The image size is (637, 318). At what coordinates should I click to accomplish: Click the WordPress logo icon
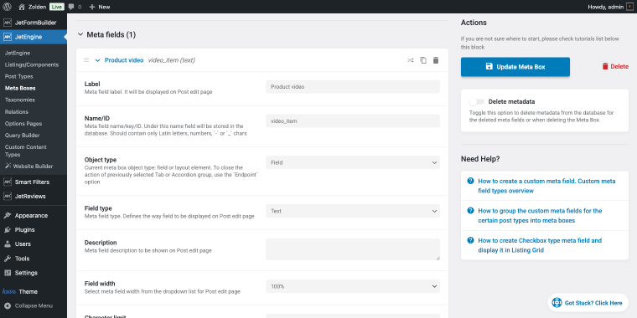click(x=7, y=7)
